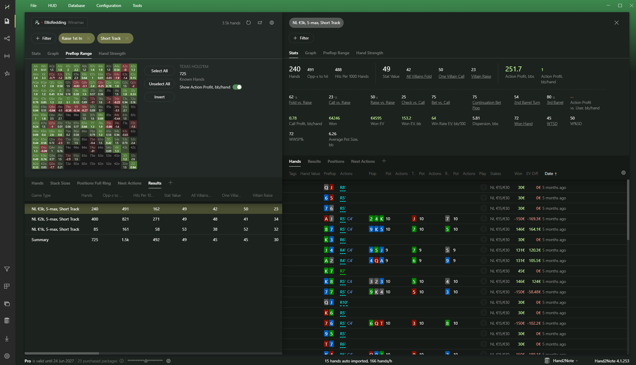Add a new tab next to Results
636x365 pixels.
(171, 182)
